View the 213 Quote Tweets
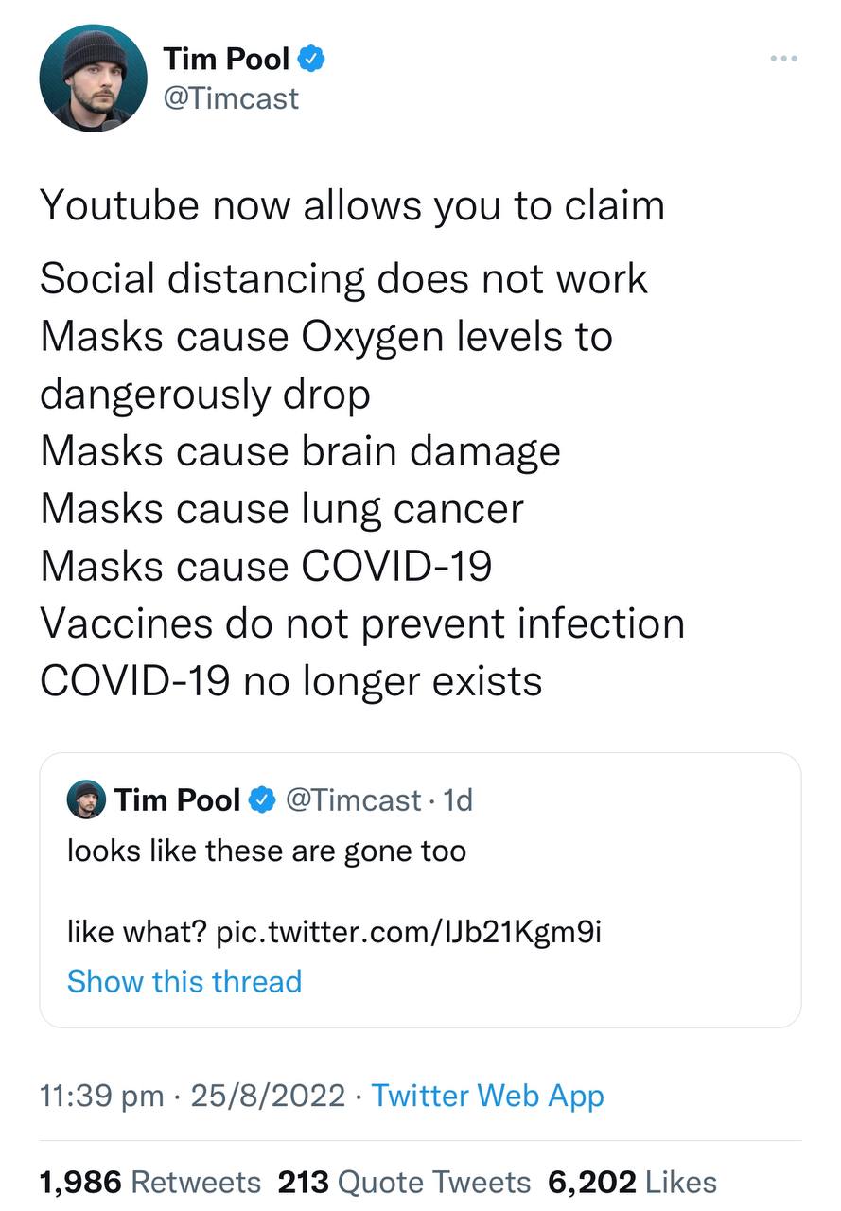Image resolution: width=841 pixels, height=1211 pixels. coord(404,1182)
